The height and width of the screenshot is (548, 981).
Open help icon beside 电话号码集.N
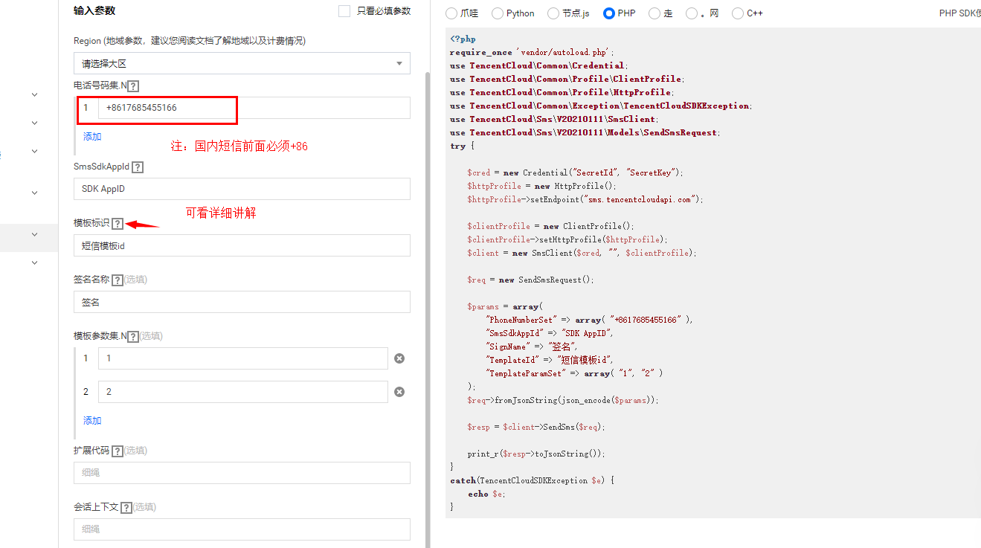133,86
